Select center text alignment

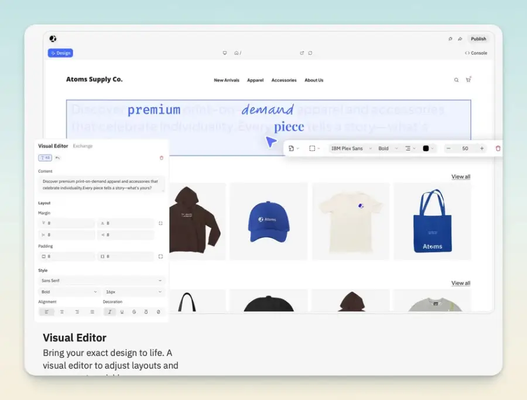pos(62,312)
